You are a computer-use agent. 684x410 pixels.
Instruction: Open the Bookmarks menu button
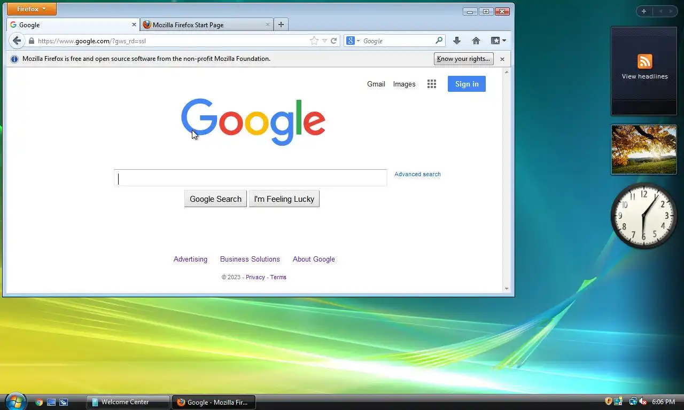pos(498,41)
